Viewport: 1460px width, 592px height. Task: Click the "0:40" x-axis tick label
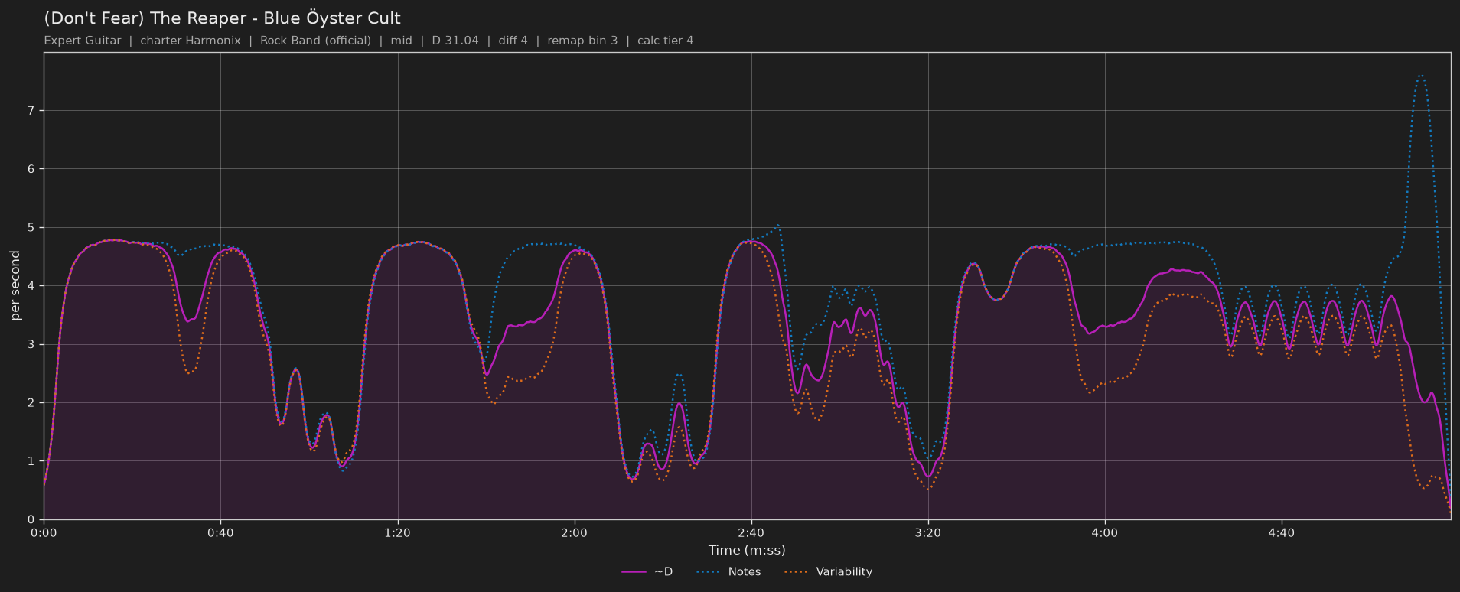(x=220, y=532)
